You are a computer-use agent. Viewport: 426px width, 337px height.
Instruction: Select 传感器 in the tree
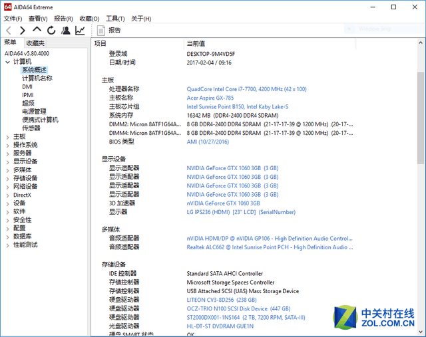(31, 128)
